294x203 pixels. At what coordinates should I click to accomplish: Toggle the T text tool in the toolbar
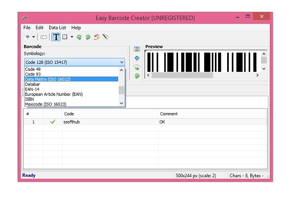coord(56,37)
